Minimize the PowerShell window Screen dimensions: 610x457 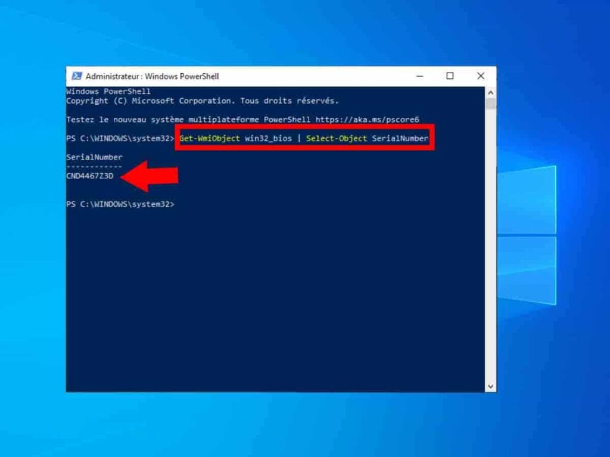tap(419, 76)
